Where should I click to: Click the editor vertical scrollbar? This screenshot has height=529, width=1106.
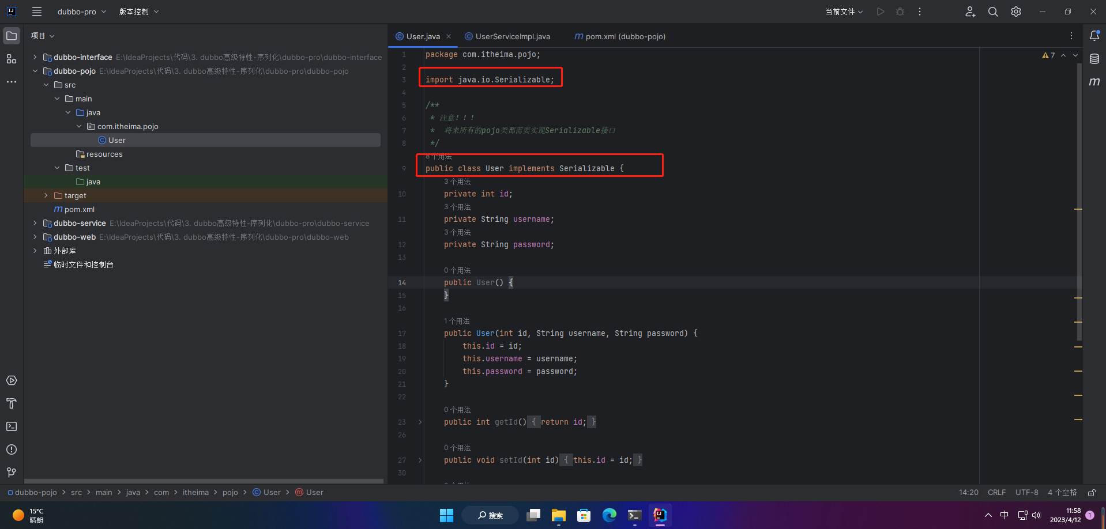click(x=1079, y=202)
